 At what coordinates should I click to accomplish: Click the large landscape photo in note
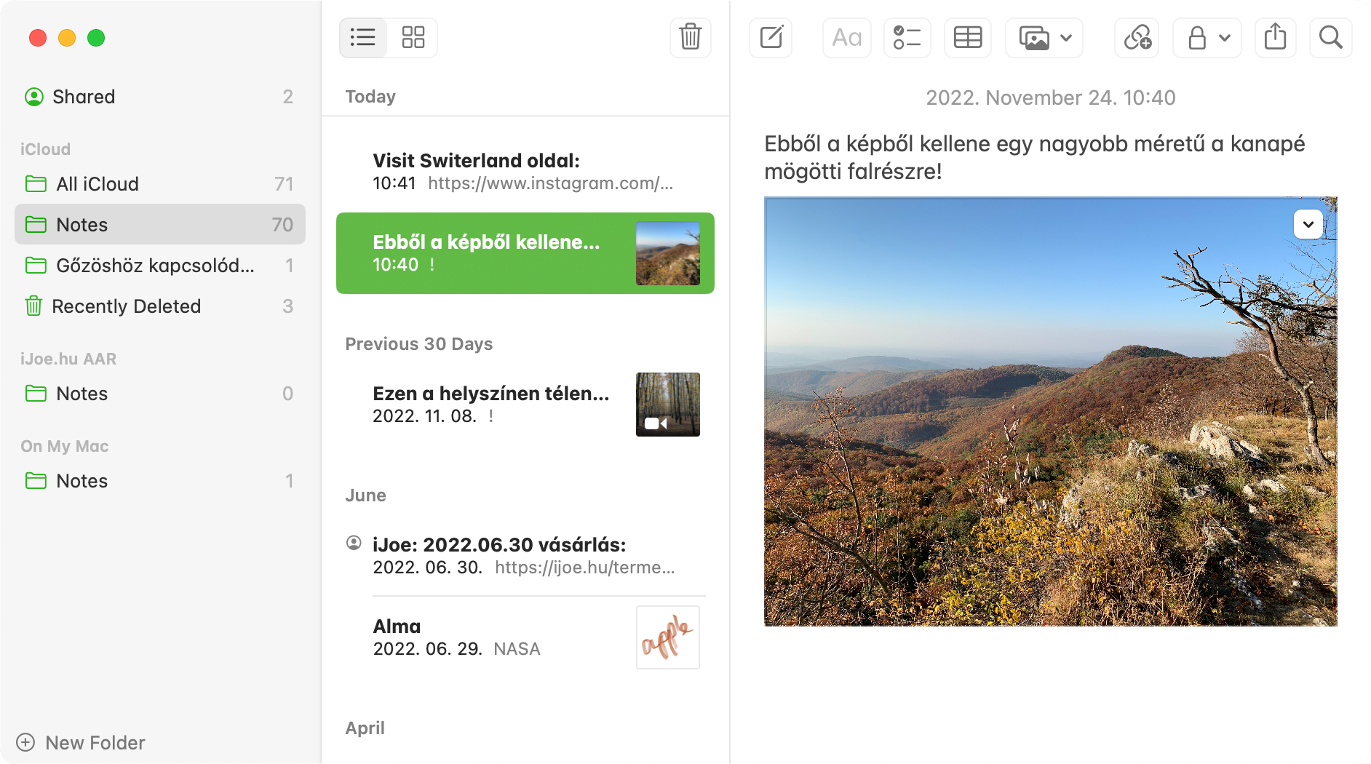[1051, 411]
